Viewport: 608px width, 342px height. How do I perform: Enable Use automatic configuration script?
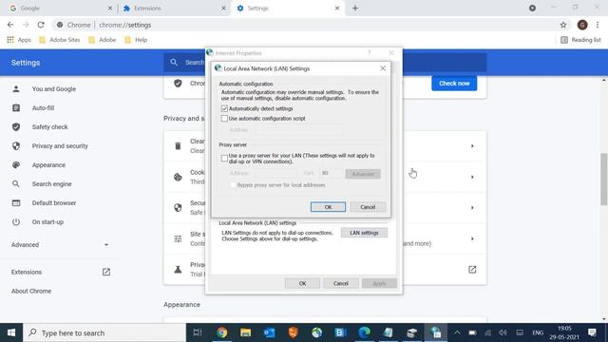pyautogui.click(x=224, y=118)
